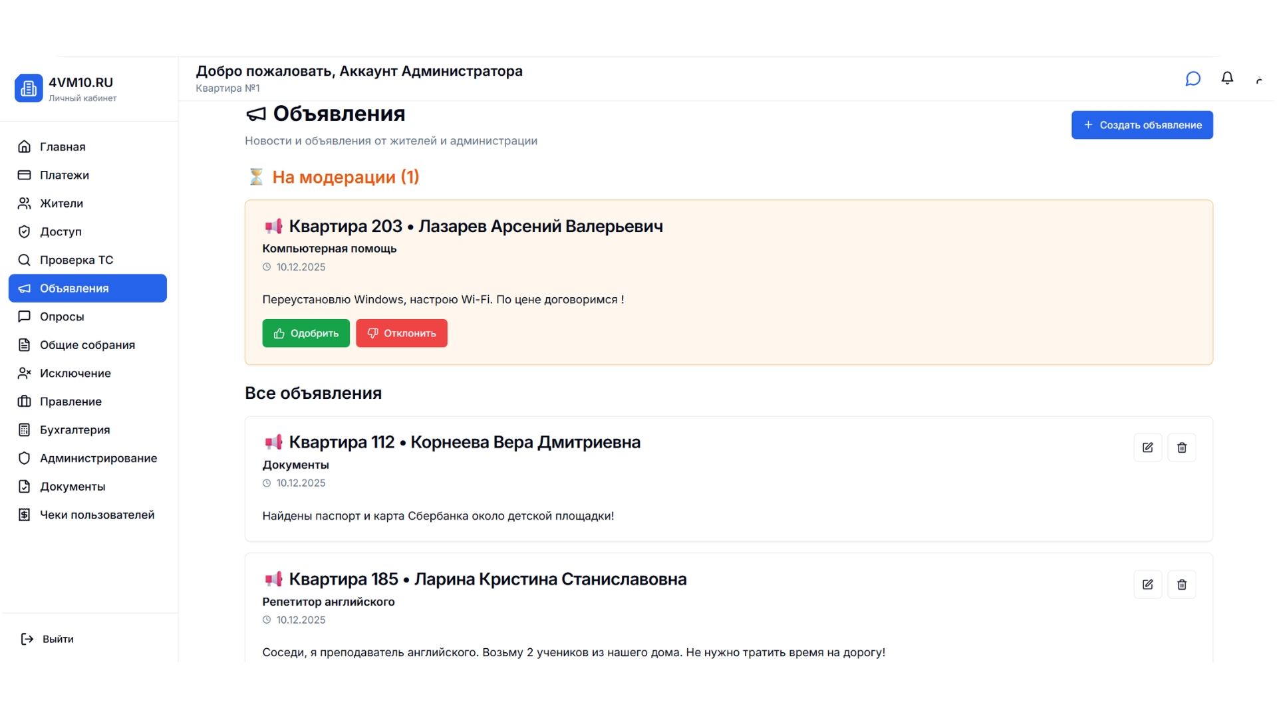The width and height of the screenshot is (1277, 718).
Task: Open the Бухгалтерия section
Action: [75, 429]
